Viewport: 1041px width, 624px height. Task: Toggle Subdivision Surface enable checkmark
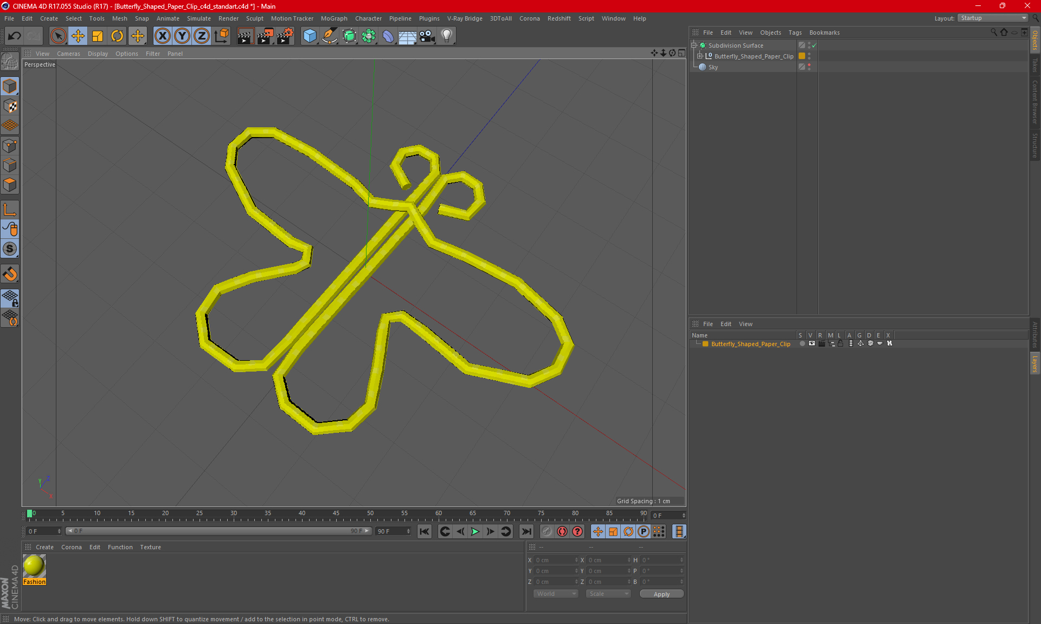[x=814, y=45]
